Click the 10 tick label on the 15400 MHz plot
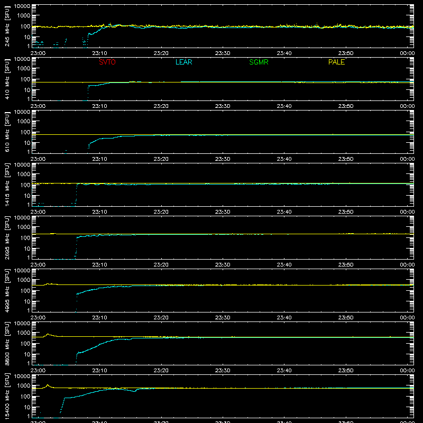This screenshot has width=423, height=423. click(x=27, y=407)
